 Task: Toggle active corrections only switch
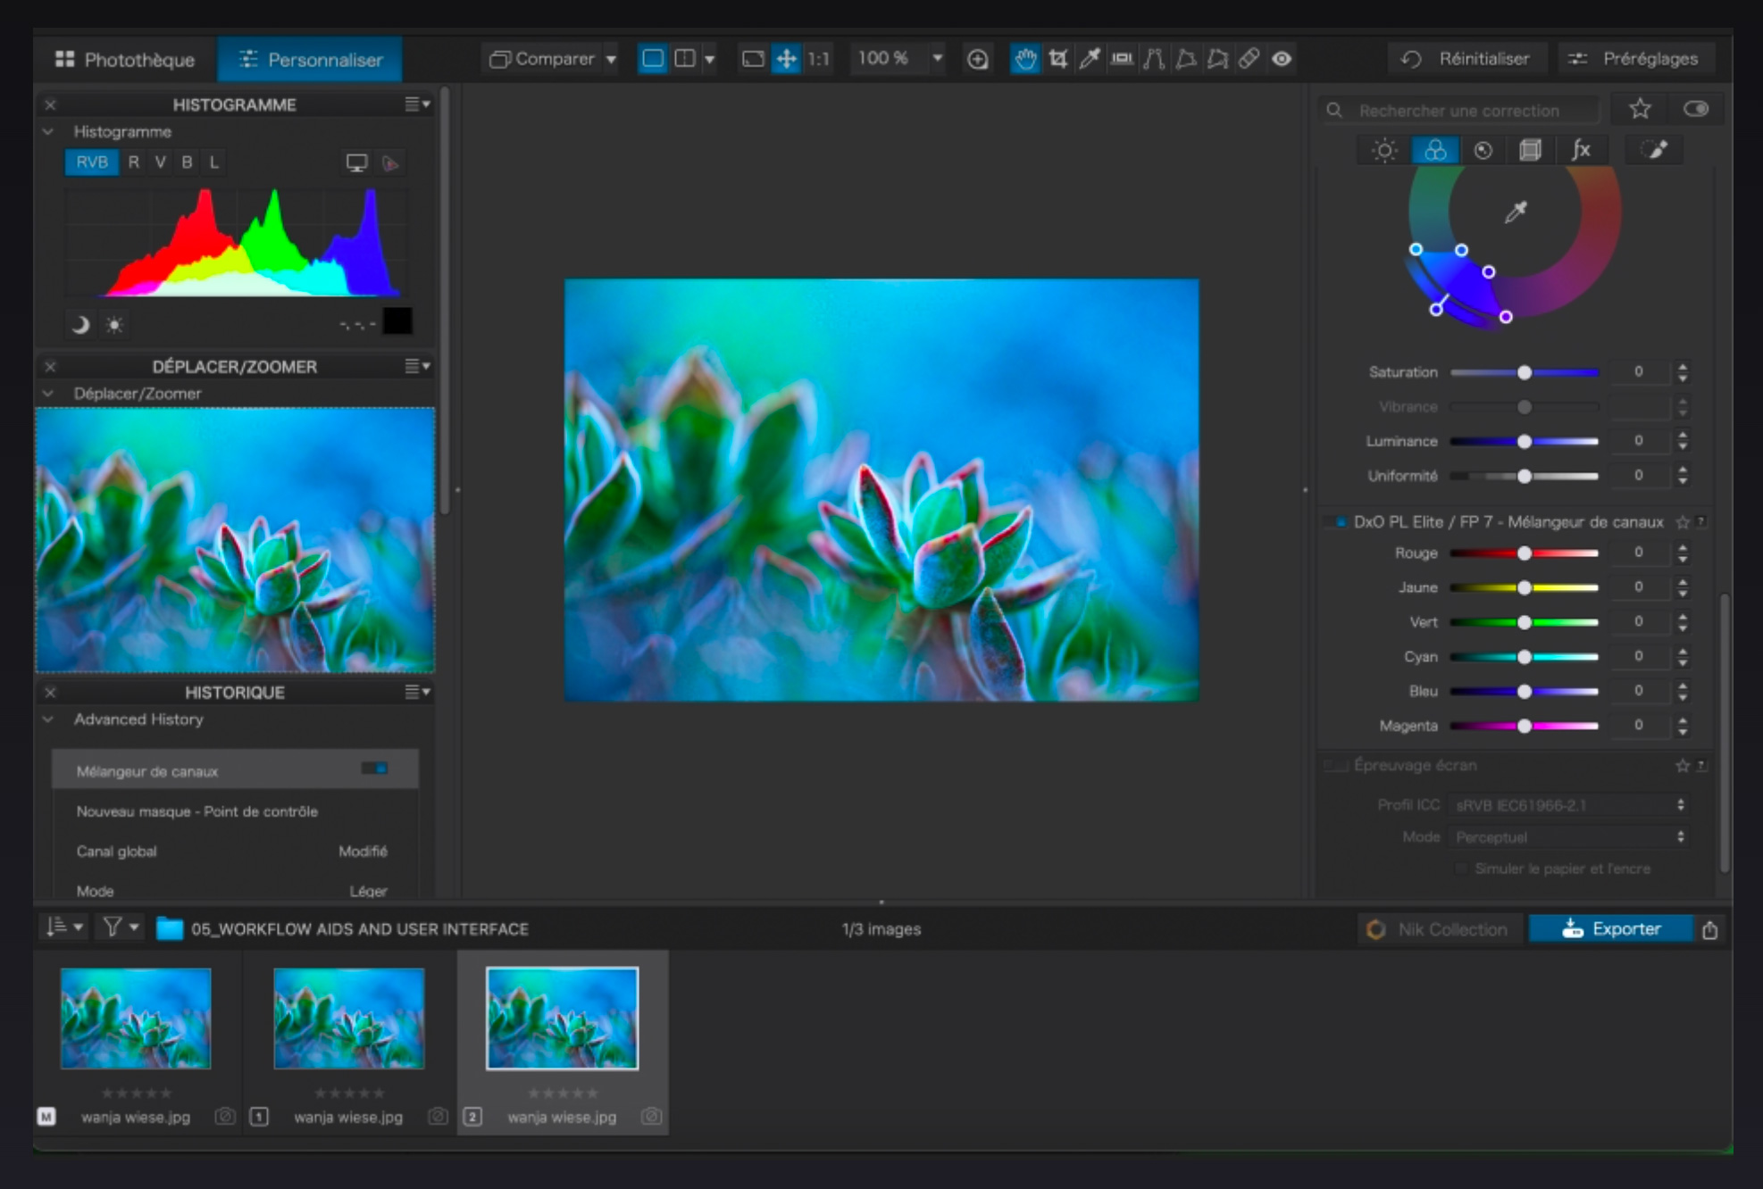point(1695,110)
